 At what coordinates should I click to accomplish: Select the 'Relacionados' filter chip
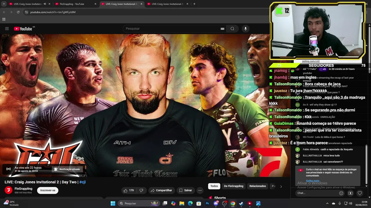click(258, 186)
